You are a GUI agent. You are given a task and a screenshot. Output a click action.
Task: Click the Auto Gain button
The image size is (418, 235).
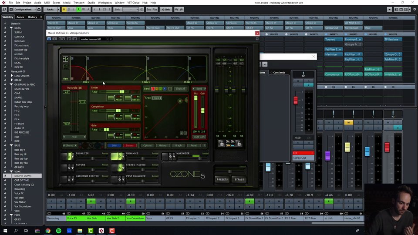199,137
